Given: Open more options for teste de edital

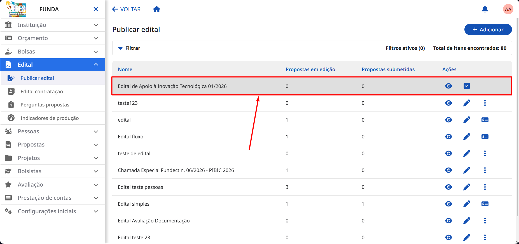Looking at the screenshot, I should 485,154.
